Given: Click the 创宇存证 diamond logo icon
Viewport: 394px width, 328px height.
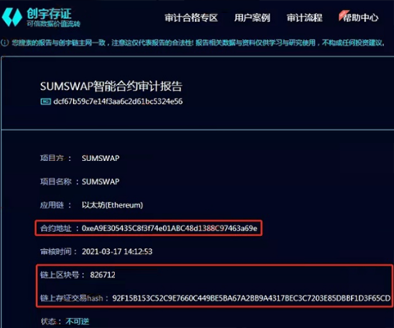Looking at the screenshot, I should (x=12, y=17).
